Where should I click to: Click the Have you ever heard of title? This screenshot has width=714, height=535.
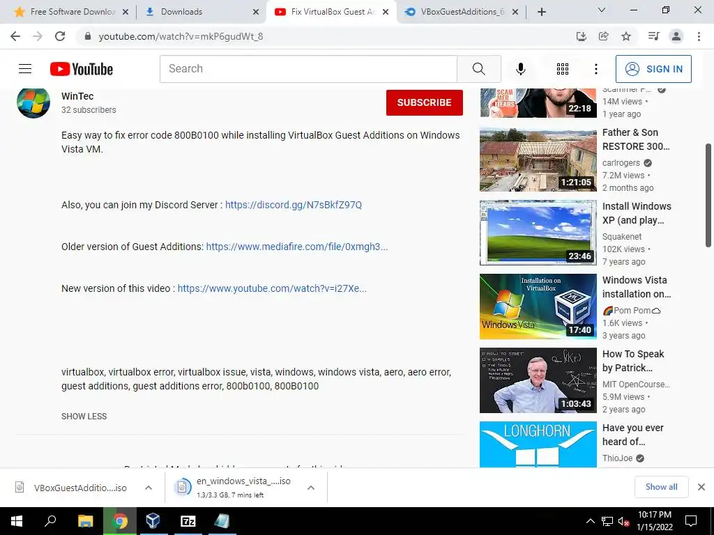pos(633,435)
